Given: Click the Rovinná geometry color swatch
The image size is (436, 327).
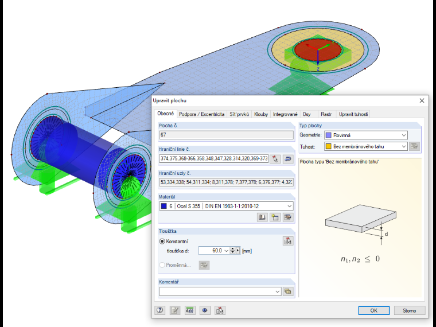Looking at the screenshot, I should [329, 135].
